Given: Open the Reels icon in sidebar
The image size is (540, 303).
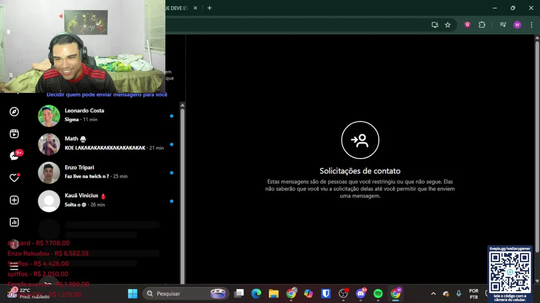Looking at the screenshot, I should point(14,134).
